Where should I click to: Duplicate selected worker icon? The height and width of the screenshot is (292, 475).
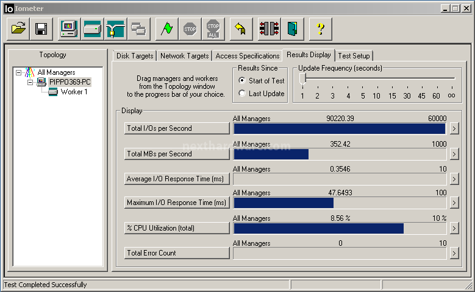coord(139,29)
